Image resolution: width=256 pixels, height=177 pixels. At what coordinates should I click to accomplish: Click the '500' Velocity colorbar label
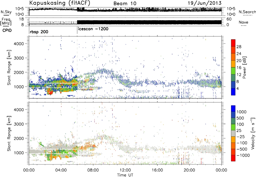point(240,118)
